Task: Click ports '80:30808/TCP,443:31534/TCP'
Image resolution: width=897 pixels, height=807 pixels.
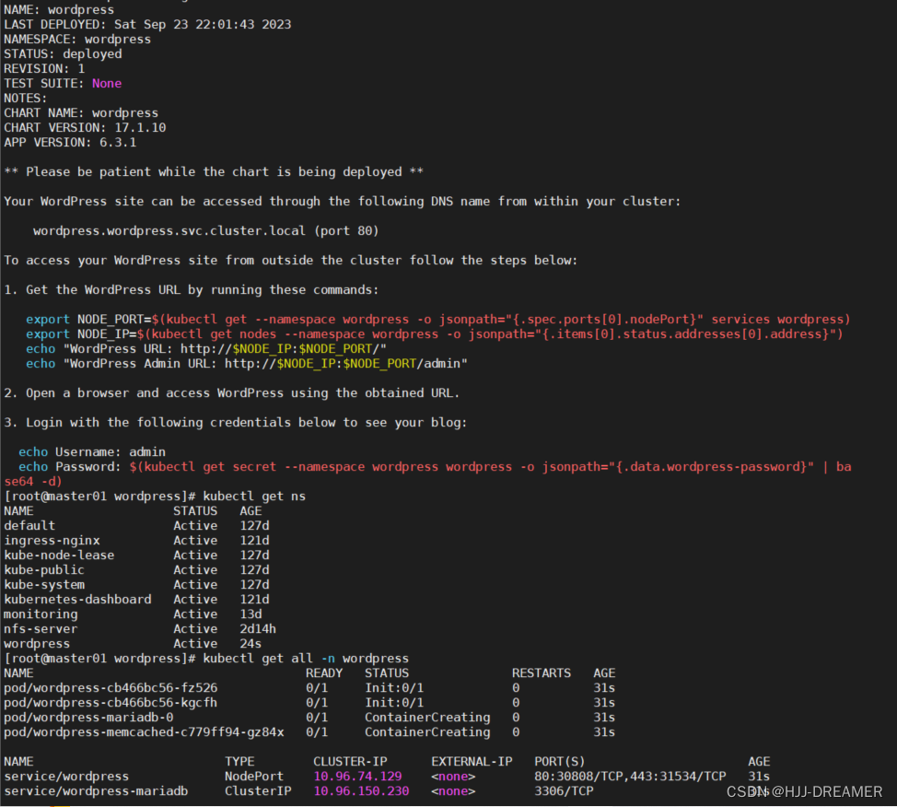Action: click(x=630, y=777)
